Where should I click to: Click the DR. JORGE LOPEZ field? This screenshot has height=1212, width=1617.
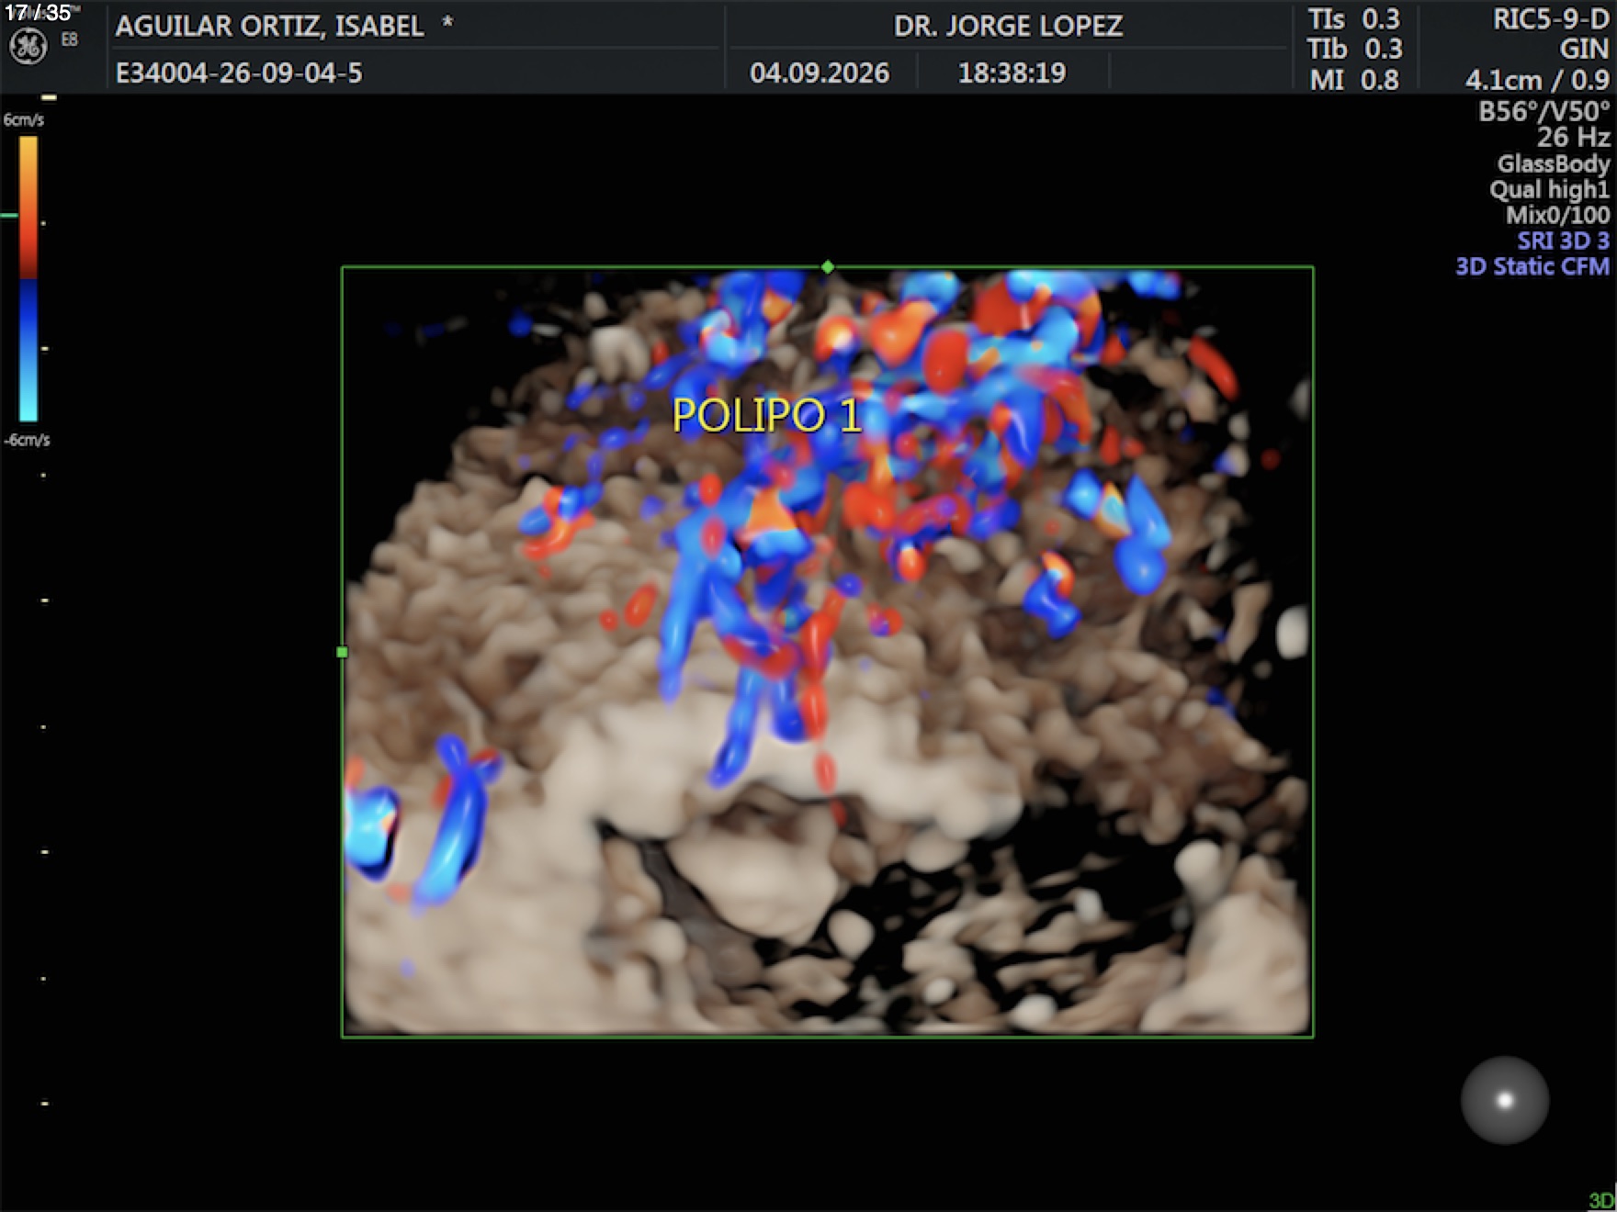pos(1008,26)
